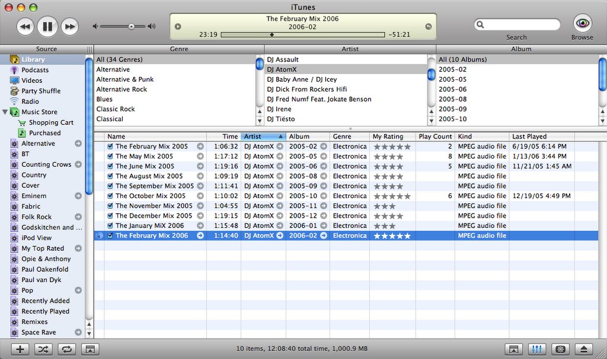The height and width of the screenshot is (359, 607).
Task: Click the arrow icon on the display's right side
Action: 428,27
